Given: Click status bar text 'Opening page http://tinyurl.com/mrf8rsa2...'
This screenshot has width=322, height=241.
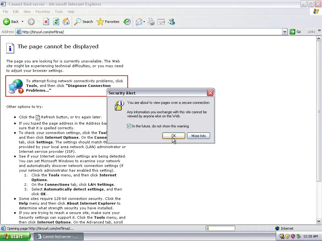Looking at the screenshot, I should [40, 228].
